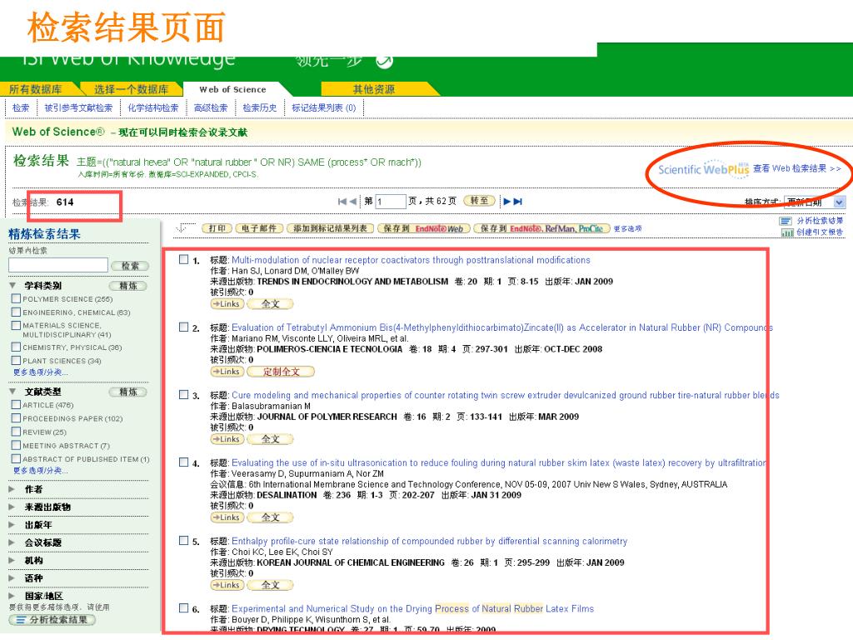Open article title link of result 5
Viewport: 853px width, 640px height.
(x=429, y=541)
